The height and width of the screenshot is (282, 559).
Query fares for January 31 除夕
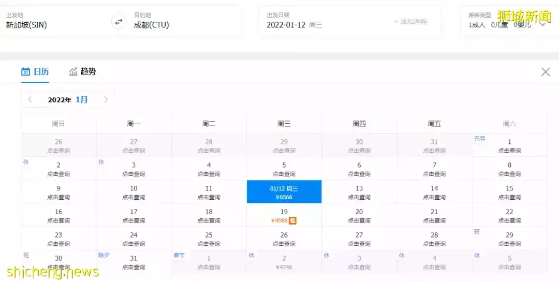coord(134,262)
